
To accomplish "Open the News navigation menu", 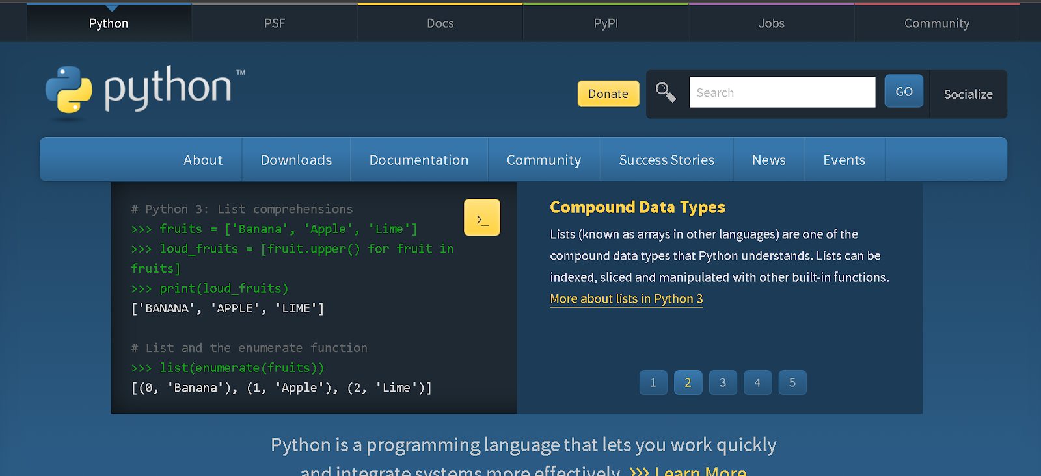I will [x=769, y=160].
